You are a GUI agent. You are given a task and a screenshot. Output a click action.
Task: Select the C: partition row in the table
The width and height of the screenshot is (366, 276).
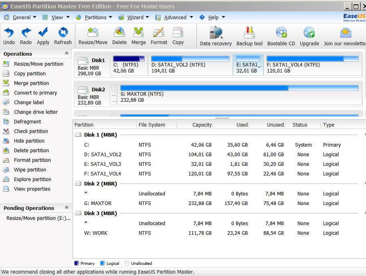(219, 145)
